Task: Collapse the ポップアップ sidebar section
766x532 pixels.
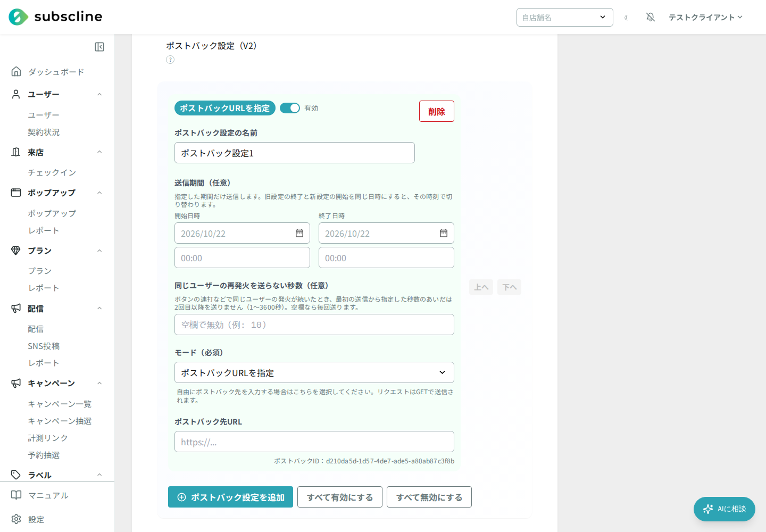Action: (x=99, y=193)
